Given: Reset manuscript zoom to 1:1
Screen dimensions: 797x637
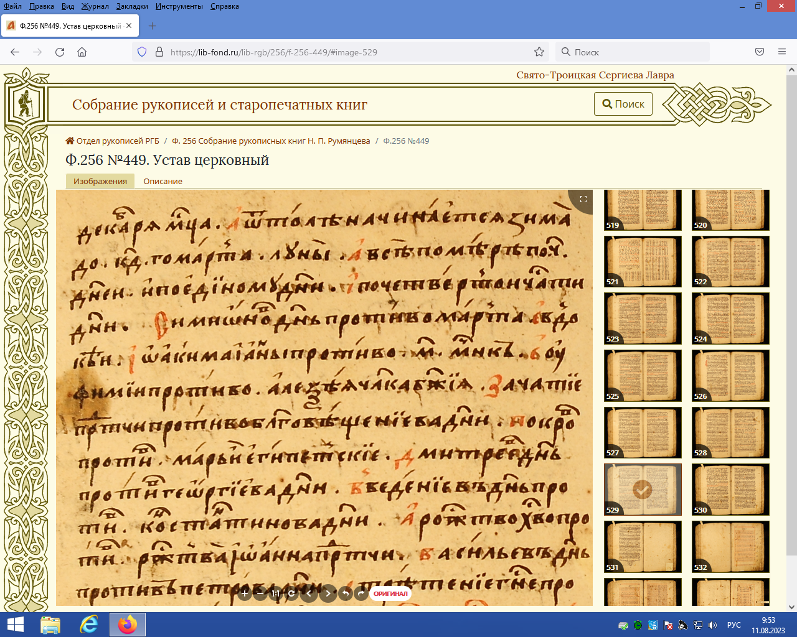Looking at the screenshot, I should tap(275, 593).
